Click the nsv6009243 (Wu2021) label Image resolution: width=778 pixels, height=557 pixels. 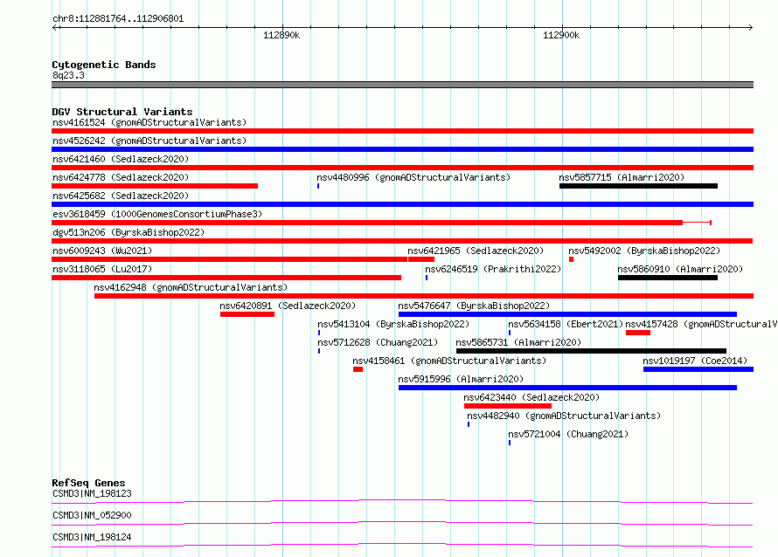pyautogui.click(x=102, y=251)
